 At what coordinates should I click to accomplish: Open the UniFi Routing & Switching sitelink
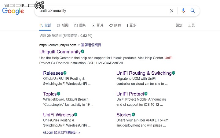tap(144, 73)
